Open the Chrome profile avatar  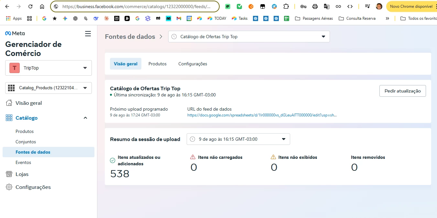[379, 6]
